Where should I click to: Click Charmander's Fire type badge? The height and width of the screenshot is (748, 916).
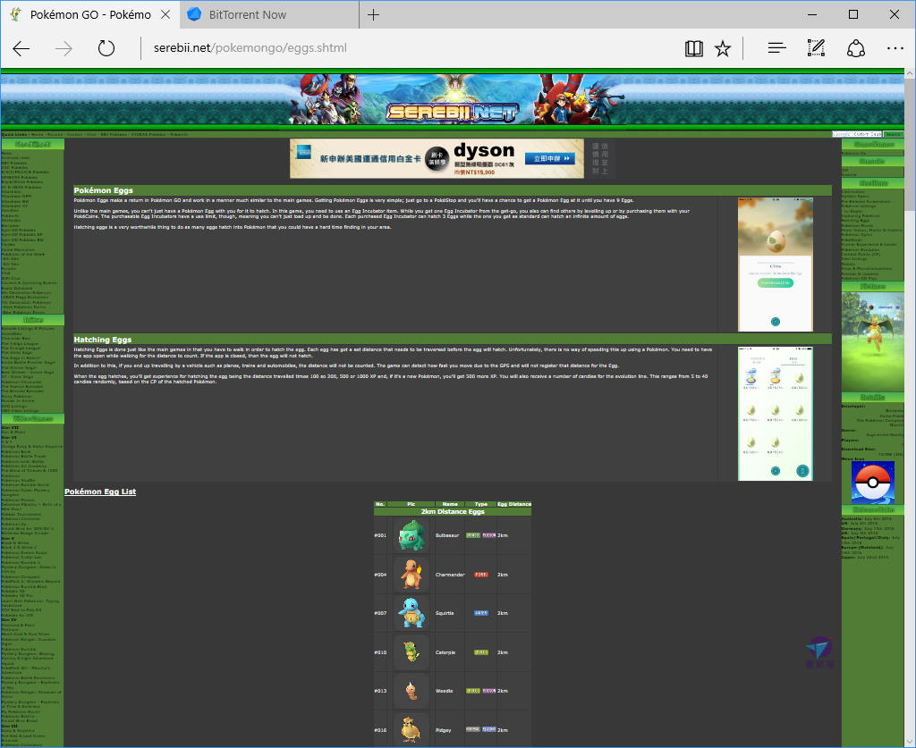coord(480,575)
